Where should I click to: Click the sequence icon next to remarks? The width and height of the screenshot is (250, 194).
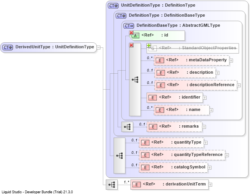[127, 127]
